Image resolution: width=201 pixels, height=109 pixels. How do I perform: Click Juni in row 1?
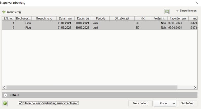[96, 23]
